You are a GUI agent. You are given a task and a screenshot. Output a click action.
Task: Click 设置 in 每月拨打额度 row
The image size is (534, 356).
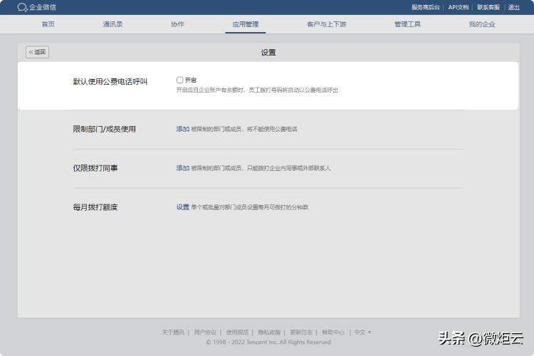pyautogui.click(x=183, y=207)
